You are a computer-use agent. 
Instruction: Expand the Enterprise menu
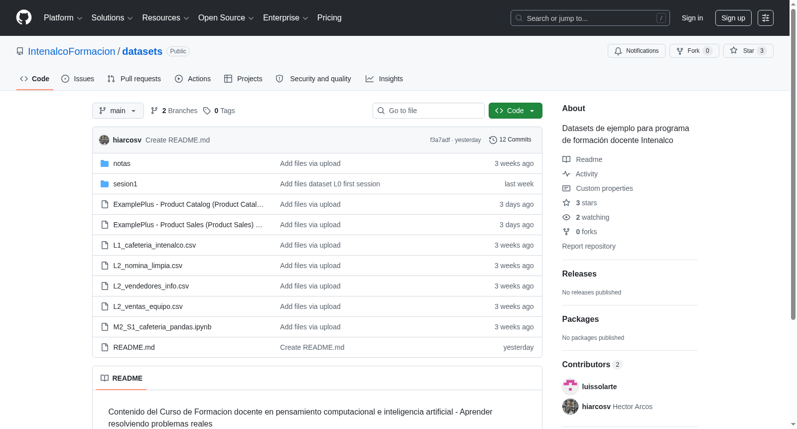pyautogui.click(x=285, y=18)
